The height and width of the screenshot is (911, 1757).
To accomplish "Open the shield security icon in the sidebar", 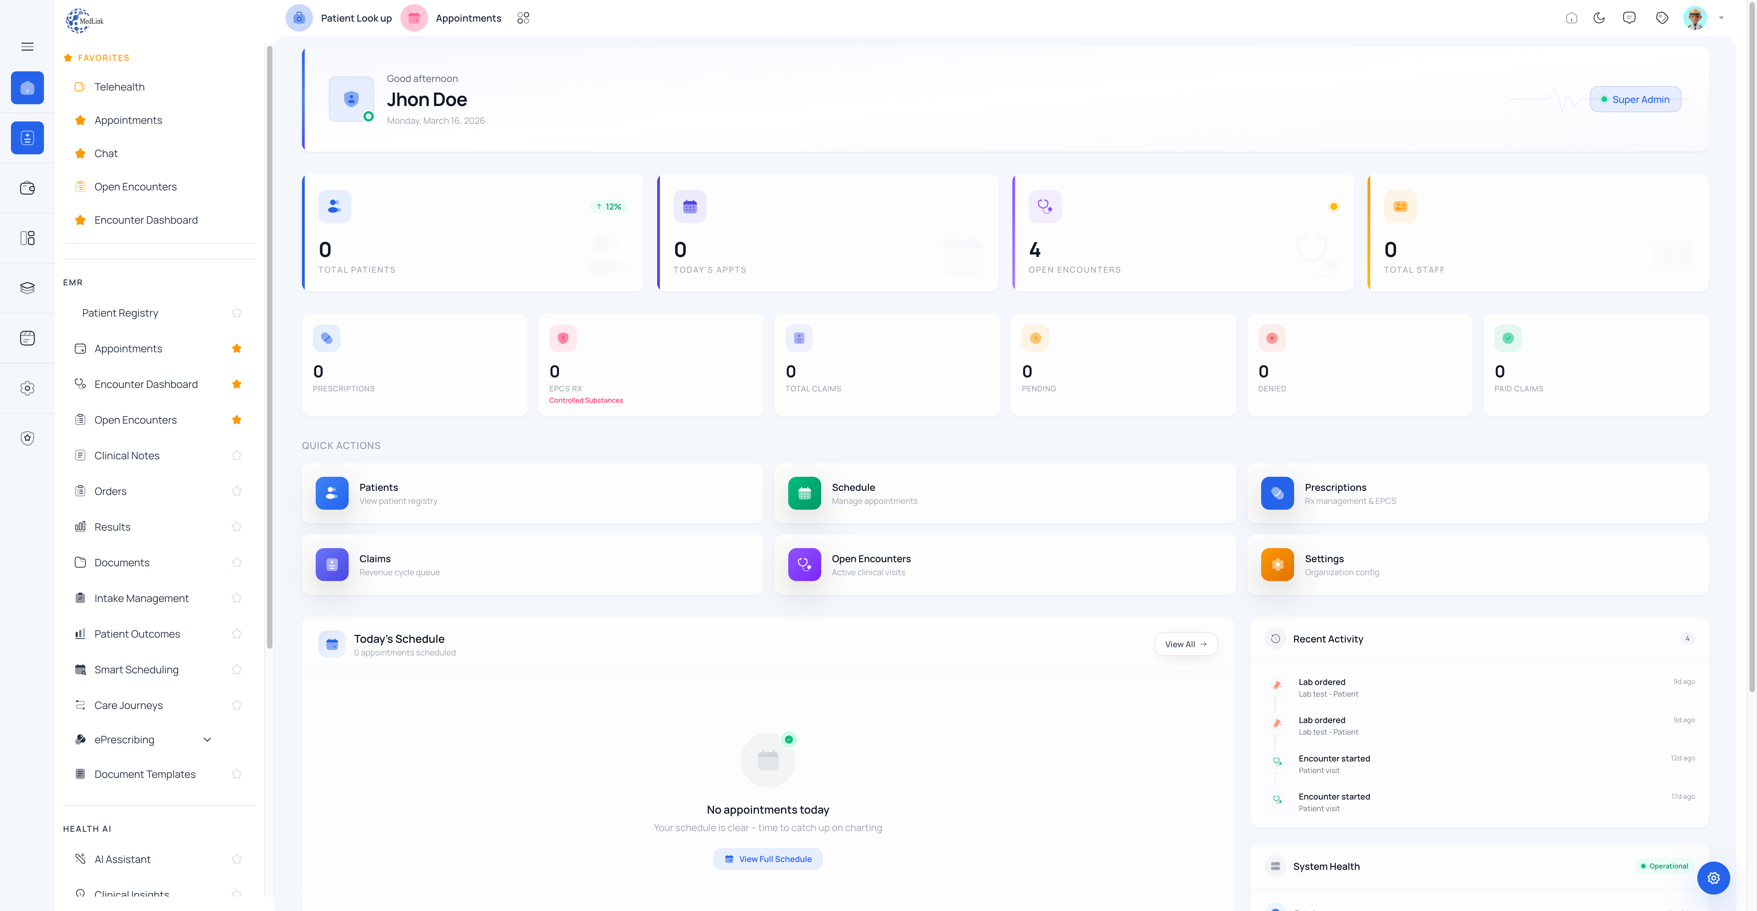I will point(27,438).
